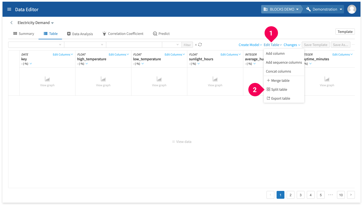Click the refresh filter icon

[x=200, y=45]
